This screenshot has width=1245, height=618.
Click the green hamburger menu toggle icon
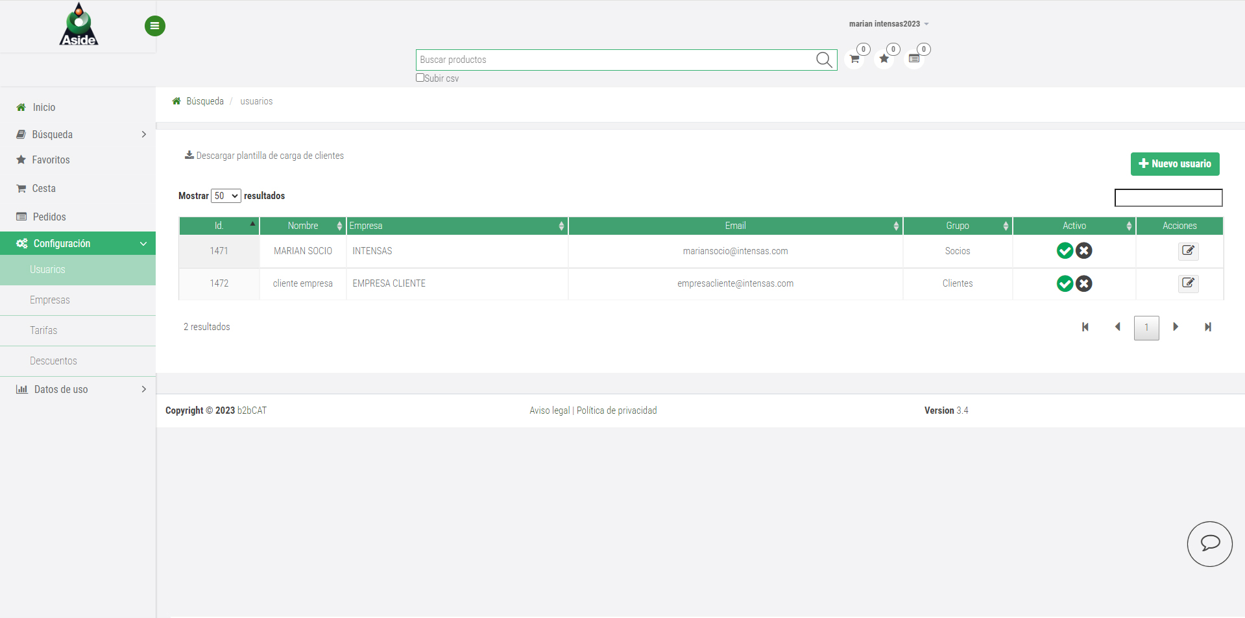pyautogui.click(x=154, y=26)
